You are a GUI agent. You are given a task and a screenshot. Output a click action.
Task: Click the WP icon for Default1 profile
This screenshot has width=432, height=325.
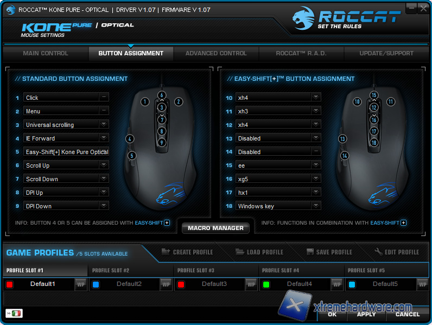tap(80, 284)
